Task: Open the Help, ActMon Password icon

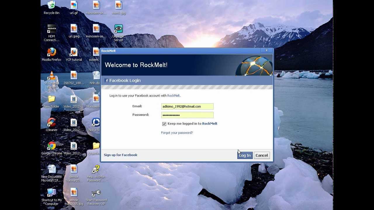Action: click(x=96, y=173)
